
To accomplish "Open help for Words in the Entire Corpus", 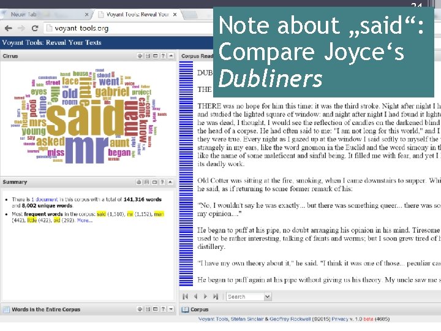I will point(163,309).
